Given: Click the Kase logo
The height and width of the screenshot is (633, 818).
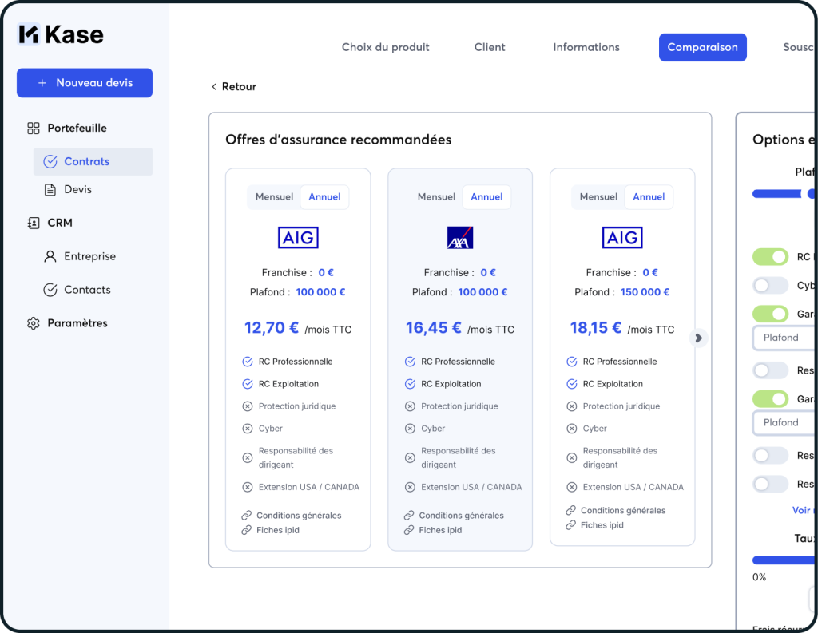Looking at the screenshot, I should 61,34.
